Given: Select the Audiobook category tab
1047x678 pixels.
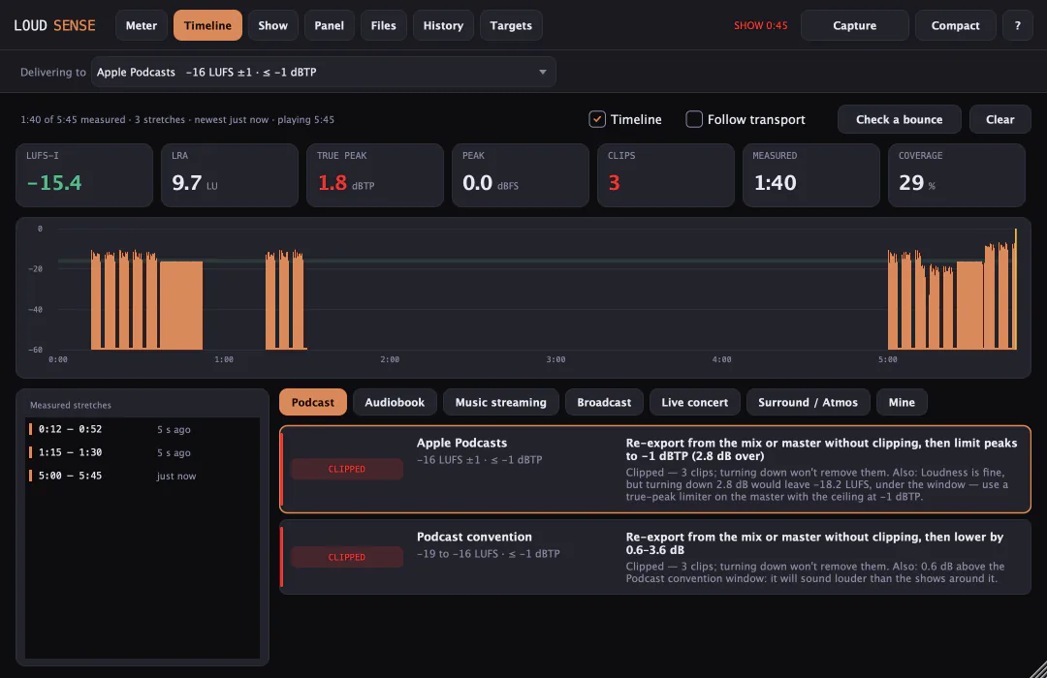Looking at the screenshot, I should click(395, 402).
